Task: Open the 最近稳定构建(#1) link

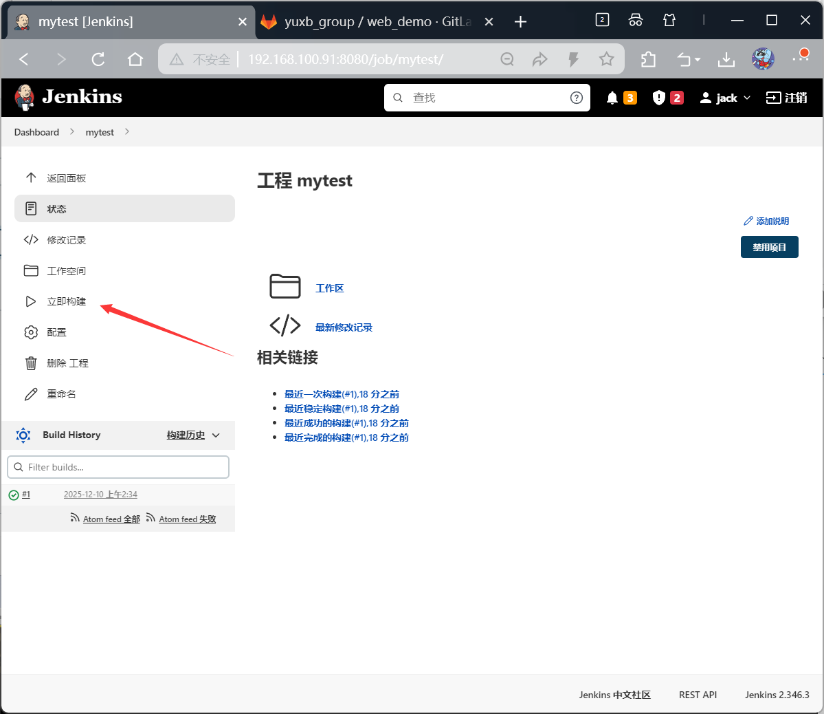Action: pos(342,409)
